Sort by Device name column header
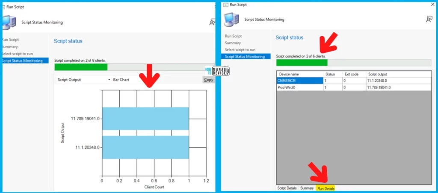 pyautogui.click(x=300, y=74)
